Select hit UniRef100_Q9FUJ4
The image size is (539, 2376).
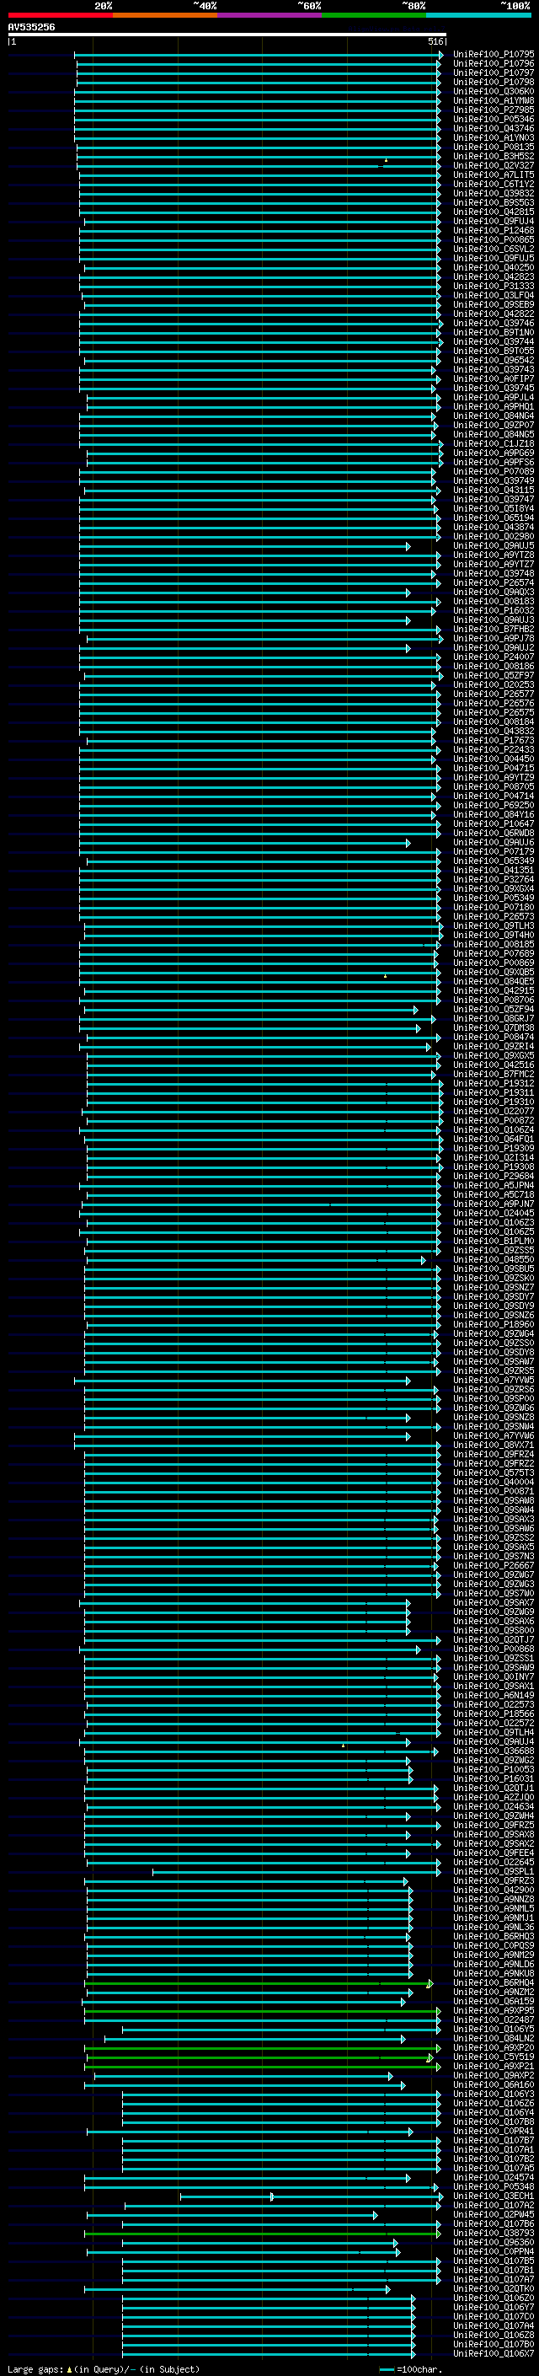tap(494, 222)
